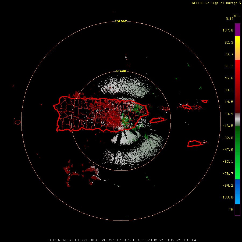Click the TH legend label

231,209
